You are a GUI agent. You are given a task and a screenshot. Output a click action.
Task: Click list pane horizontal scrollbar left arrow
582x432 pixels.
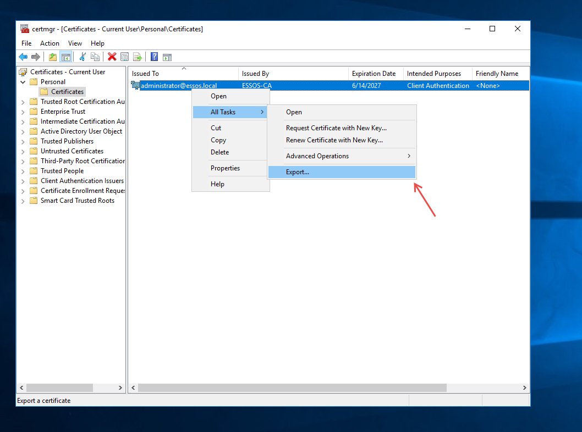(x=133, y=387)
